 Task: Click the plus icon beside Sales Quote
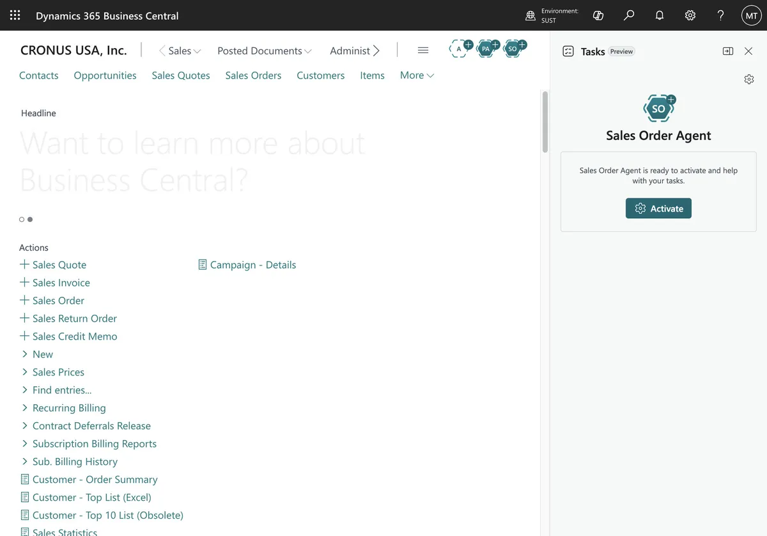click(x=24, y=264)
